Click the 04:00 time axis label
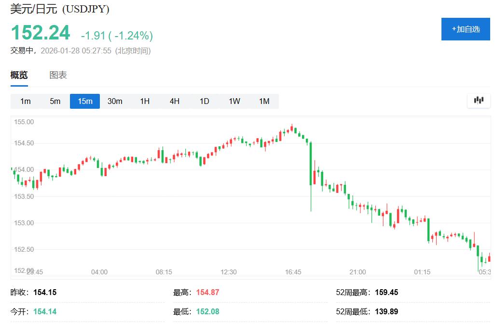495x334 pixels. point(99,272)
